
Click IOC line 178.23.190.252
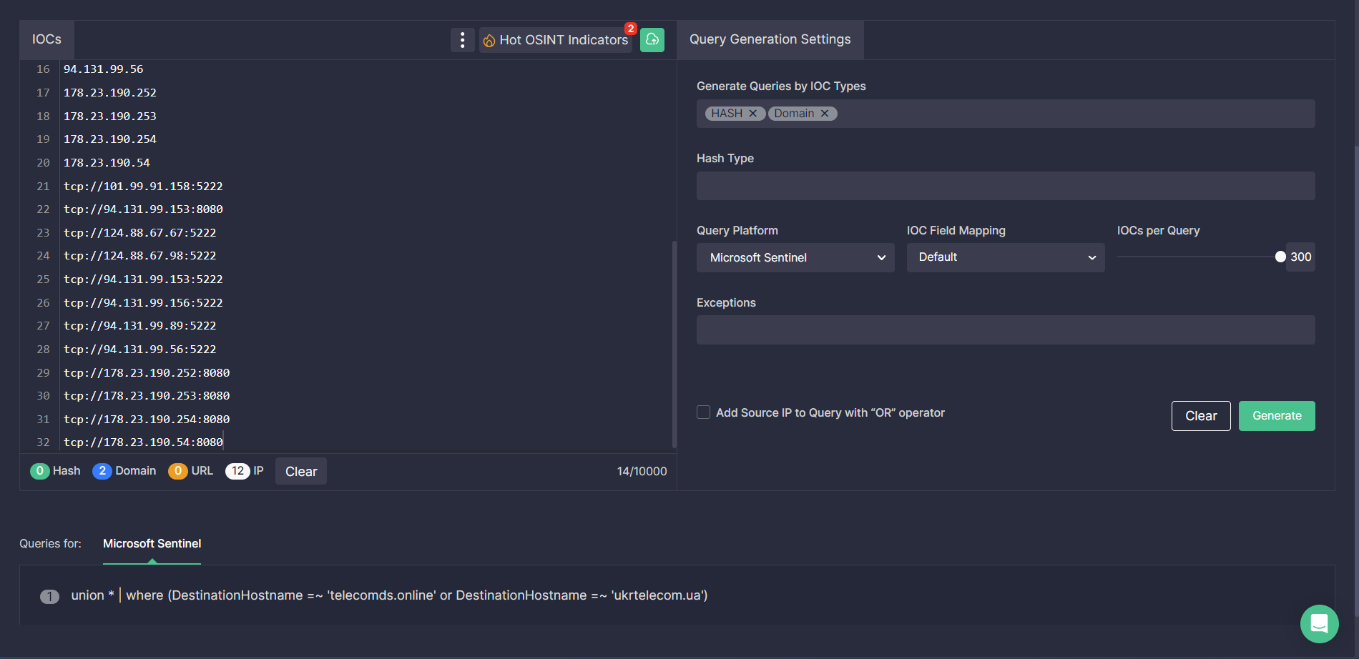coord(110,93)
